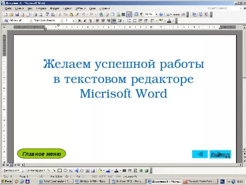246x185 pixels.
Task: Increase the paragraph indent
Action: click(x=146, y=20)
